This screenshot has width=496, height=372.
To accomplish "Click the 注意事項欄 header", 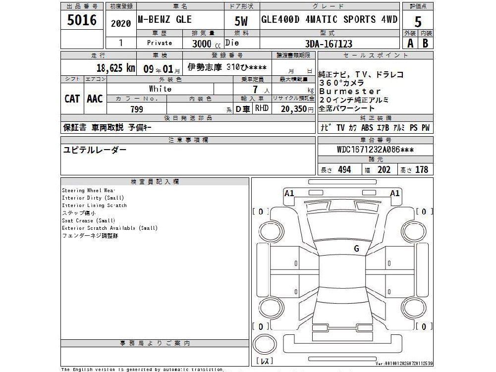I will [x=188, y=140].
